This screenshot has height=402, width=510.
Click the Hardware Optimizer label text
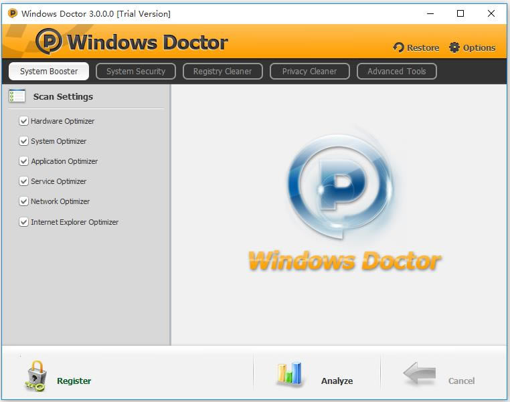pyautogui.click(x=62, y=121)
